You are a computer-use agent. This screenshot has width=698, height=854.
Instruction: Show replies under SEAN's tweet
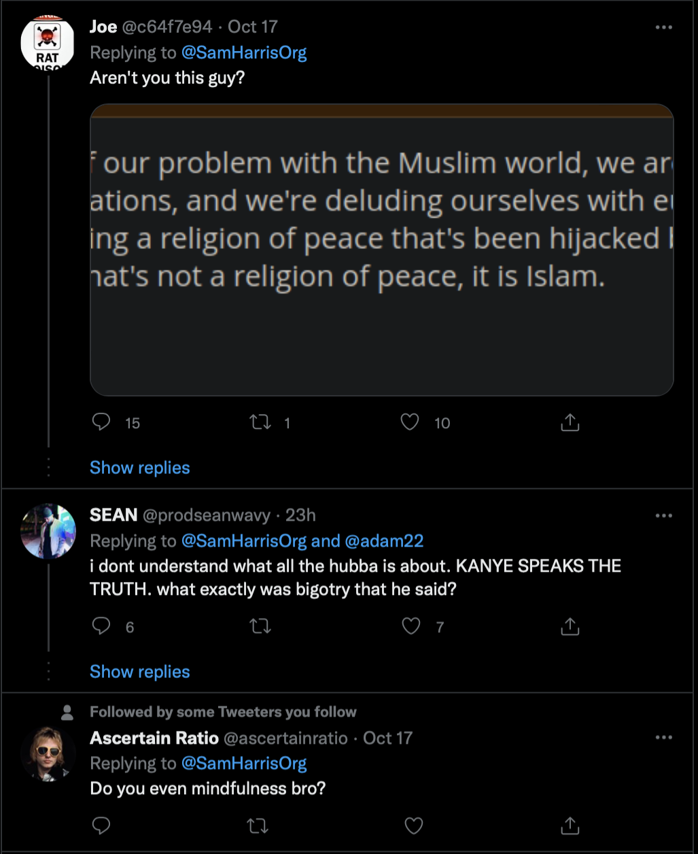[139, 672]
